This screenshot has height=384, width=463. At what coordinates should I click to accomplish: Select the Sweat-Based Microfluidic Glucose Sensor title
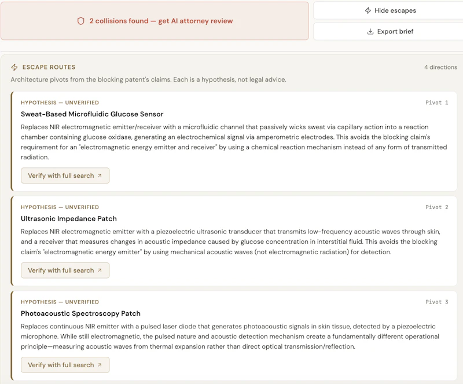pos(92,114)
